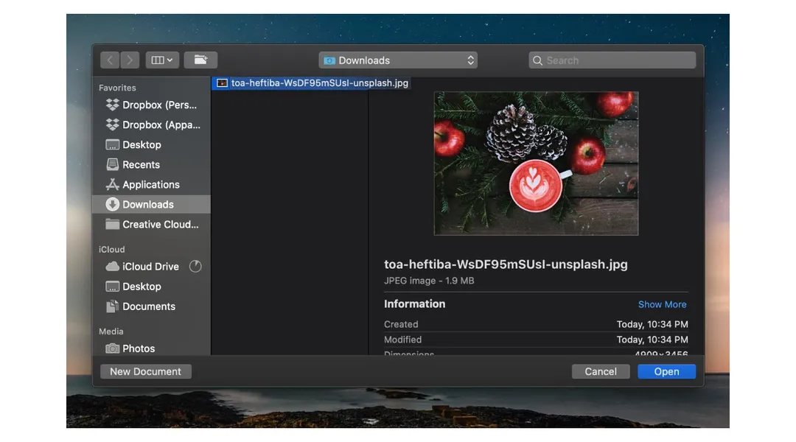Open Desktop under iCloud
This screenshot has height=442, width=796.
coord(151,287)
